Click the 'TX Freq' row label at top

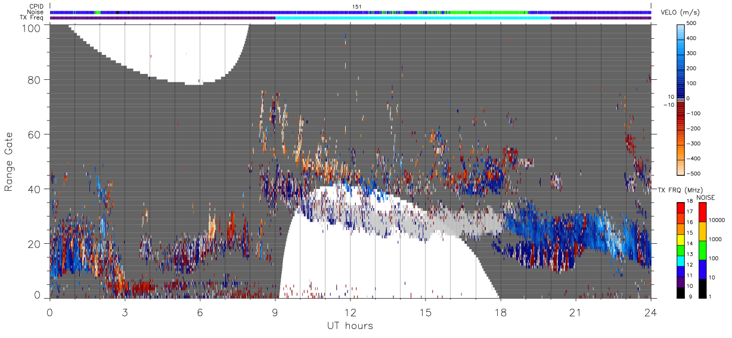pos(32,18)
